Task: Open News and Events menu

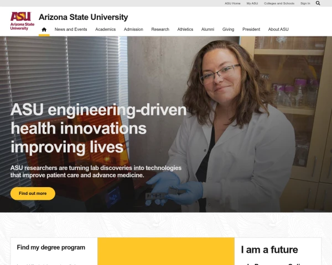Action: 71,29
